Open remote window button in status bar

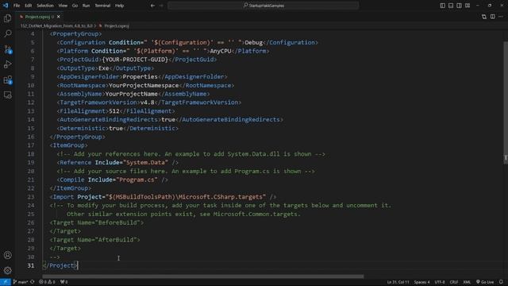[6, 282]
